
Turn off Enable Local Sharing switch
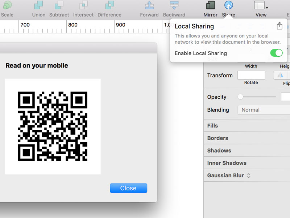pos(276,53)
